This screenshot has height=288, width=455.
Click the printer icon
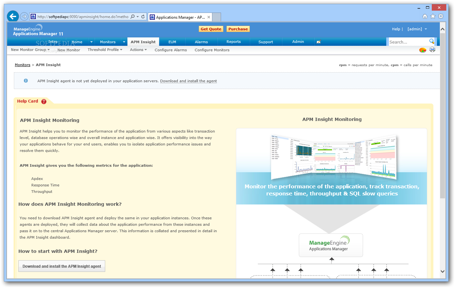[432, 50]
